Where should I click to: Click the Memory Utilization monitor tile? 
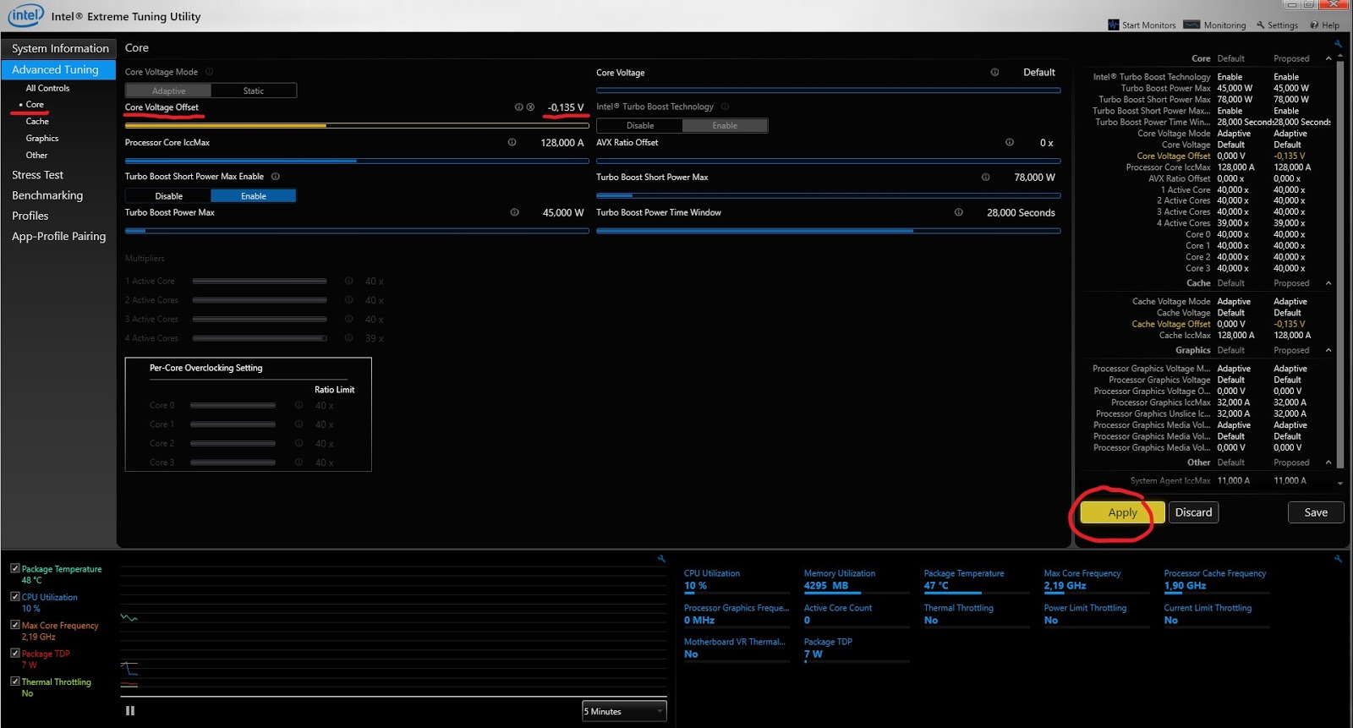tap(856, 580)
